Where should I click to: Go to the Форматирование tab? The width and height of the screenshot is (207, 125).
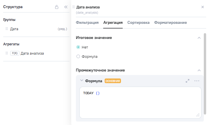[x=170, y=22]
